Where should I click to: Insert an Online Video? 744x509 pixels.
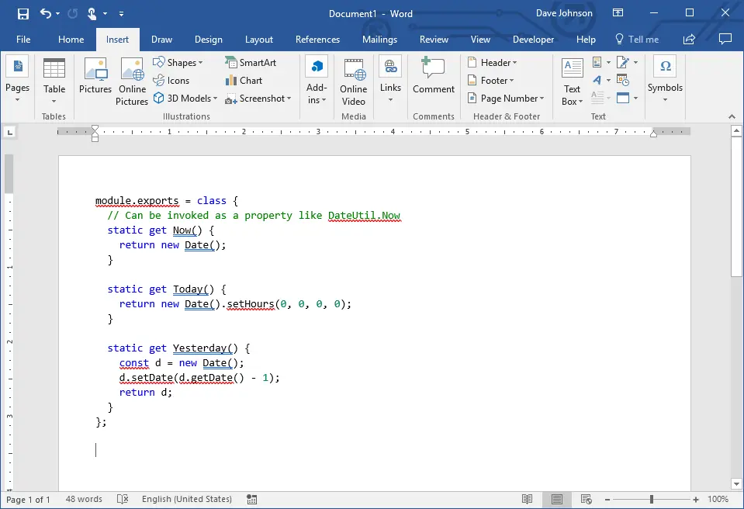pos(354,81)
